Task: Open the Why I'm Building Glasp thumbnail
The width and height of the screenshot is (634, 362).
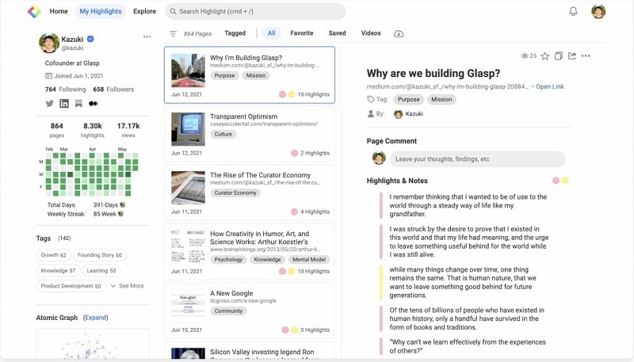Action: (188, 70)
